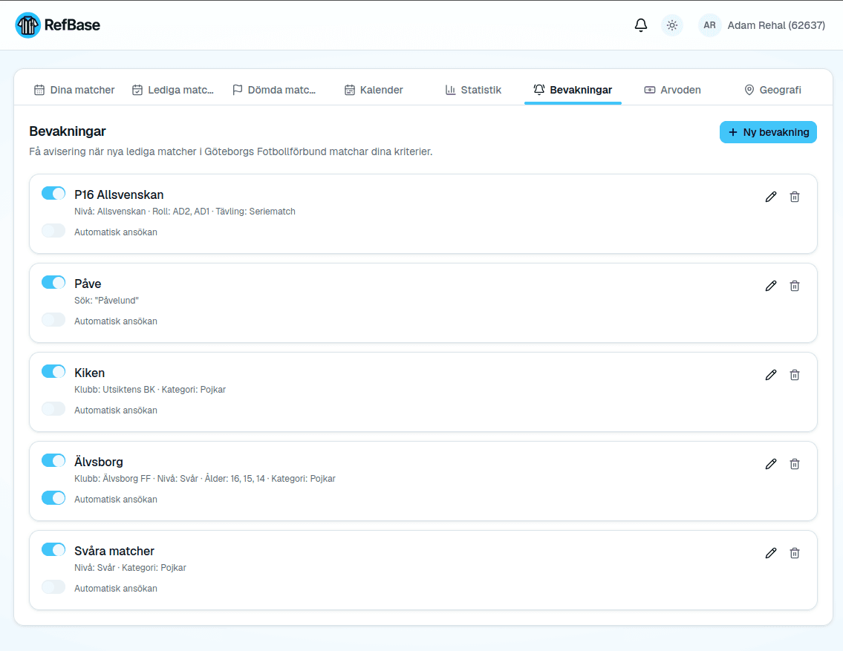The height and width of the screenshot is (651, 843).
Task: Disable the Kiken watch toggle
Action: [53, 372]
